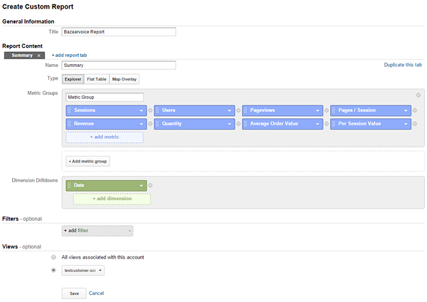This screenshot has height=302, width=427.
Task: Switch to the Summary report tab
Action: [22, 56]
